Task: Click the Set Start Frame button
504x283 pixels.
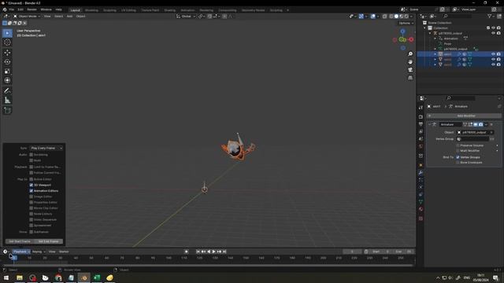Action: tap(20, 241)
